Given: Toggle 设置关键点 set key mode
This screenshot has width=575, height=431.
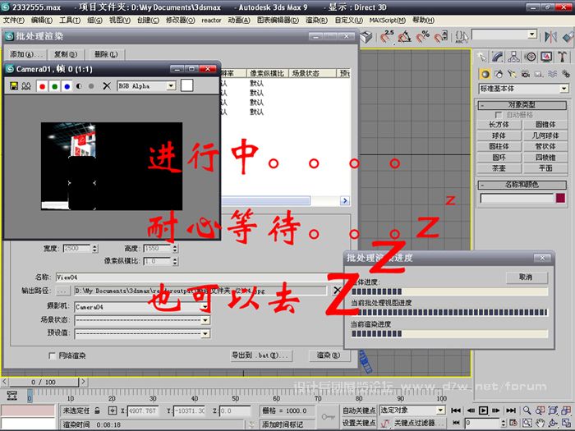Looking at the screenshot, I should coord(359,423).
